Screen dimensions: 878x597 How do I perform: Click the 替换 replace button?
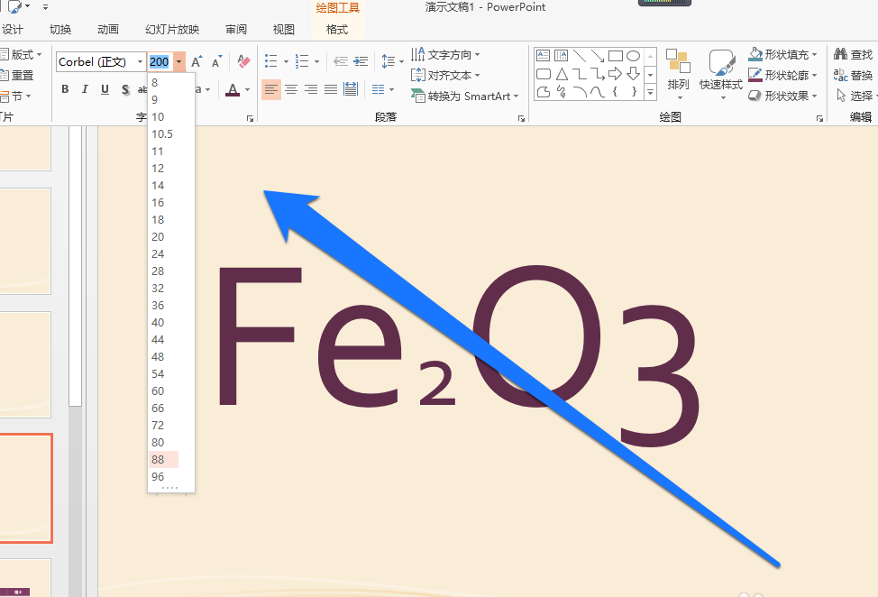pos(854,75)
